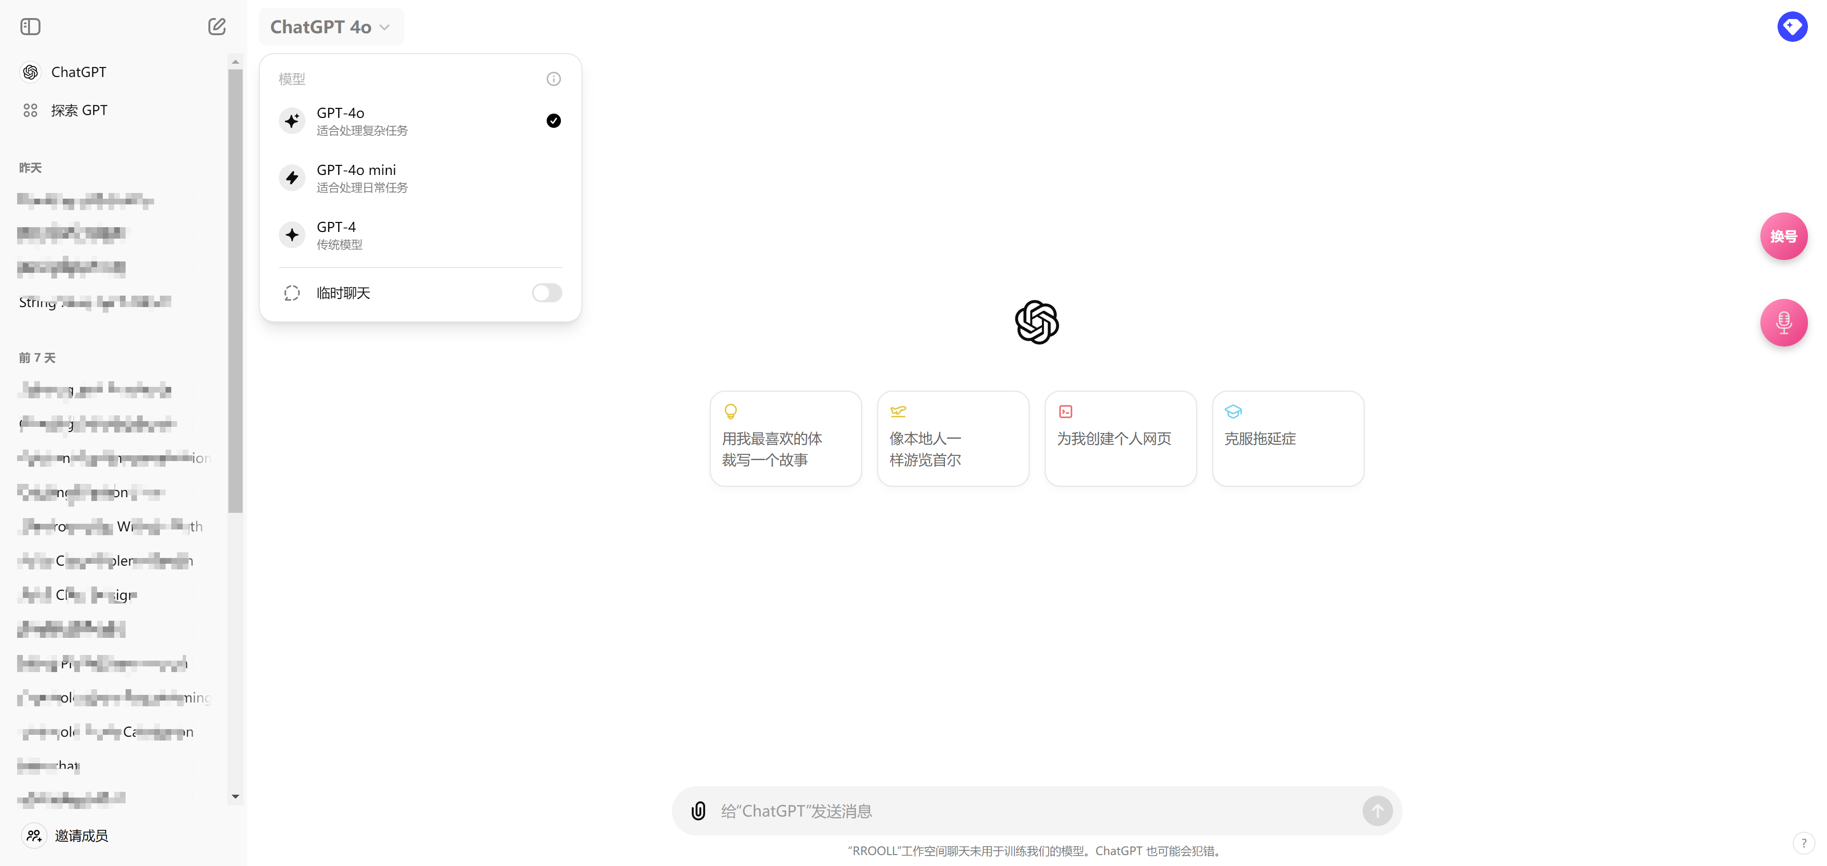1827x866 pixels.
Task: Toggle the 临时聊天 switch
Action: pyautogui.click(x=547, y=293)
